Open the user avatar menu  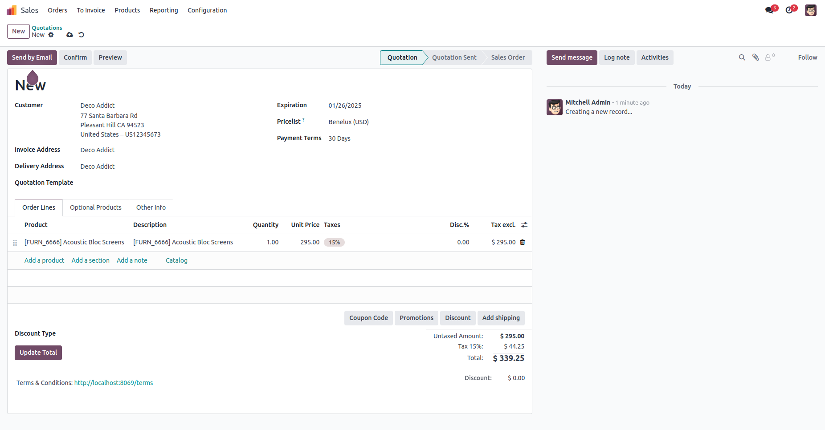click(x=811, y=10)
